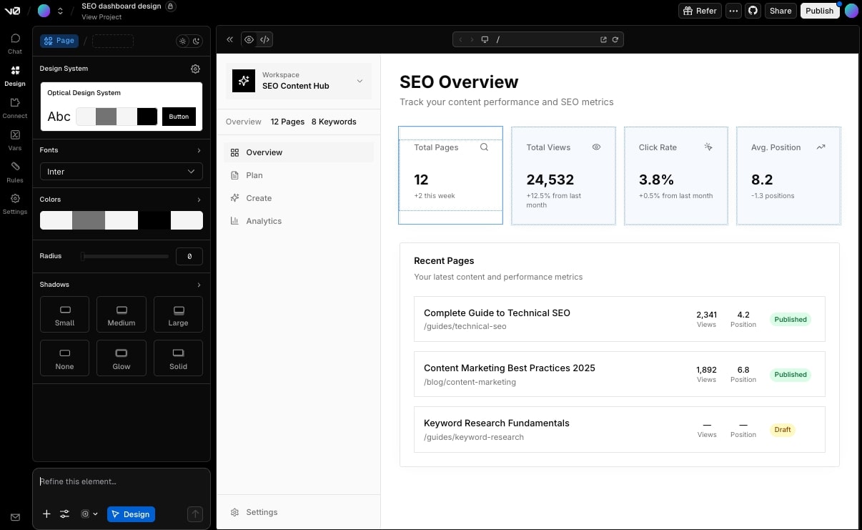Expand the Colors section
The width and height of the screenshot is (862, 530).
tap(121, 199)
